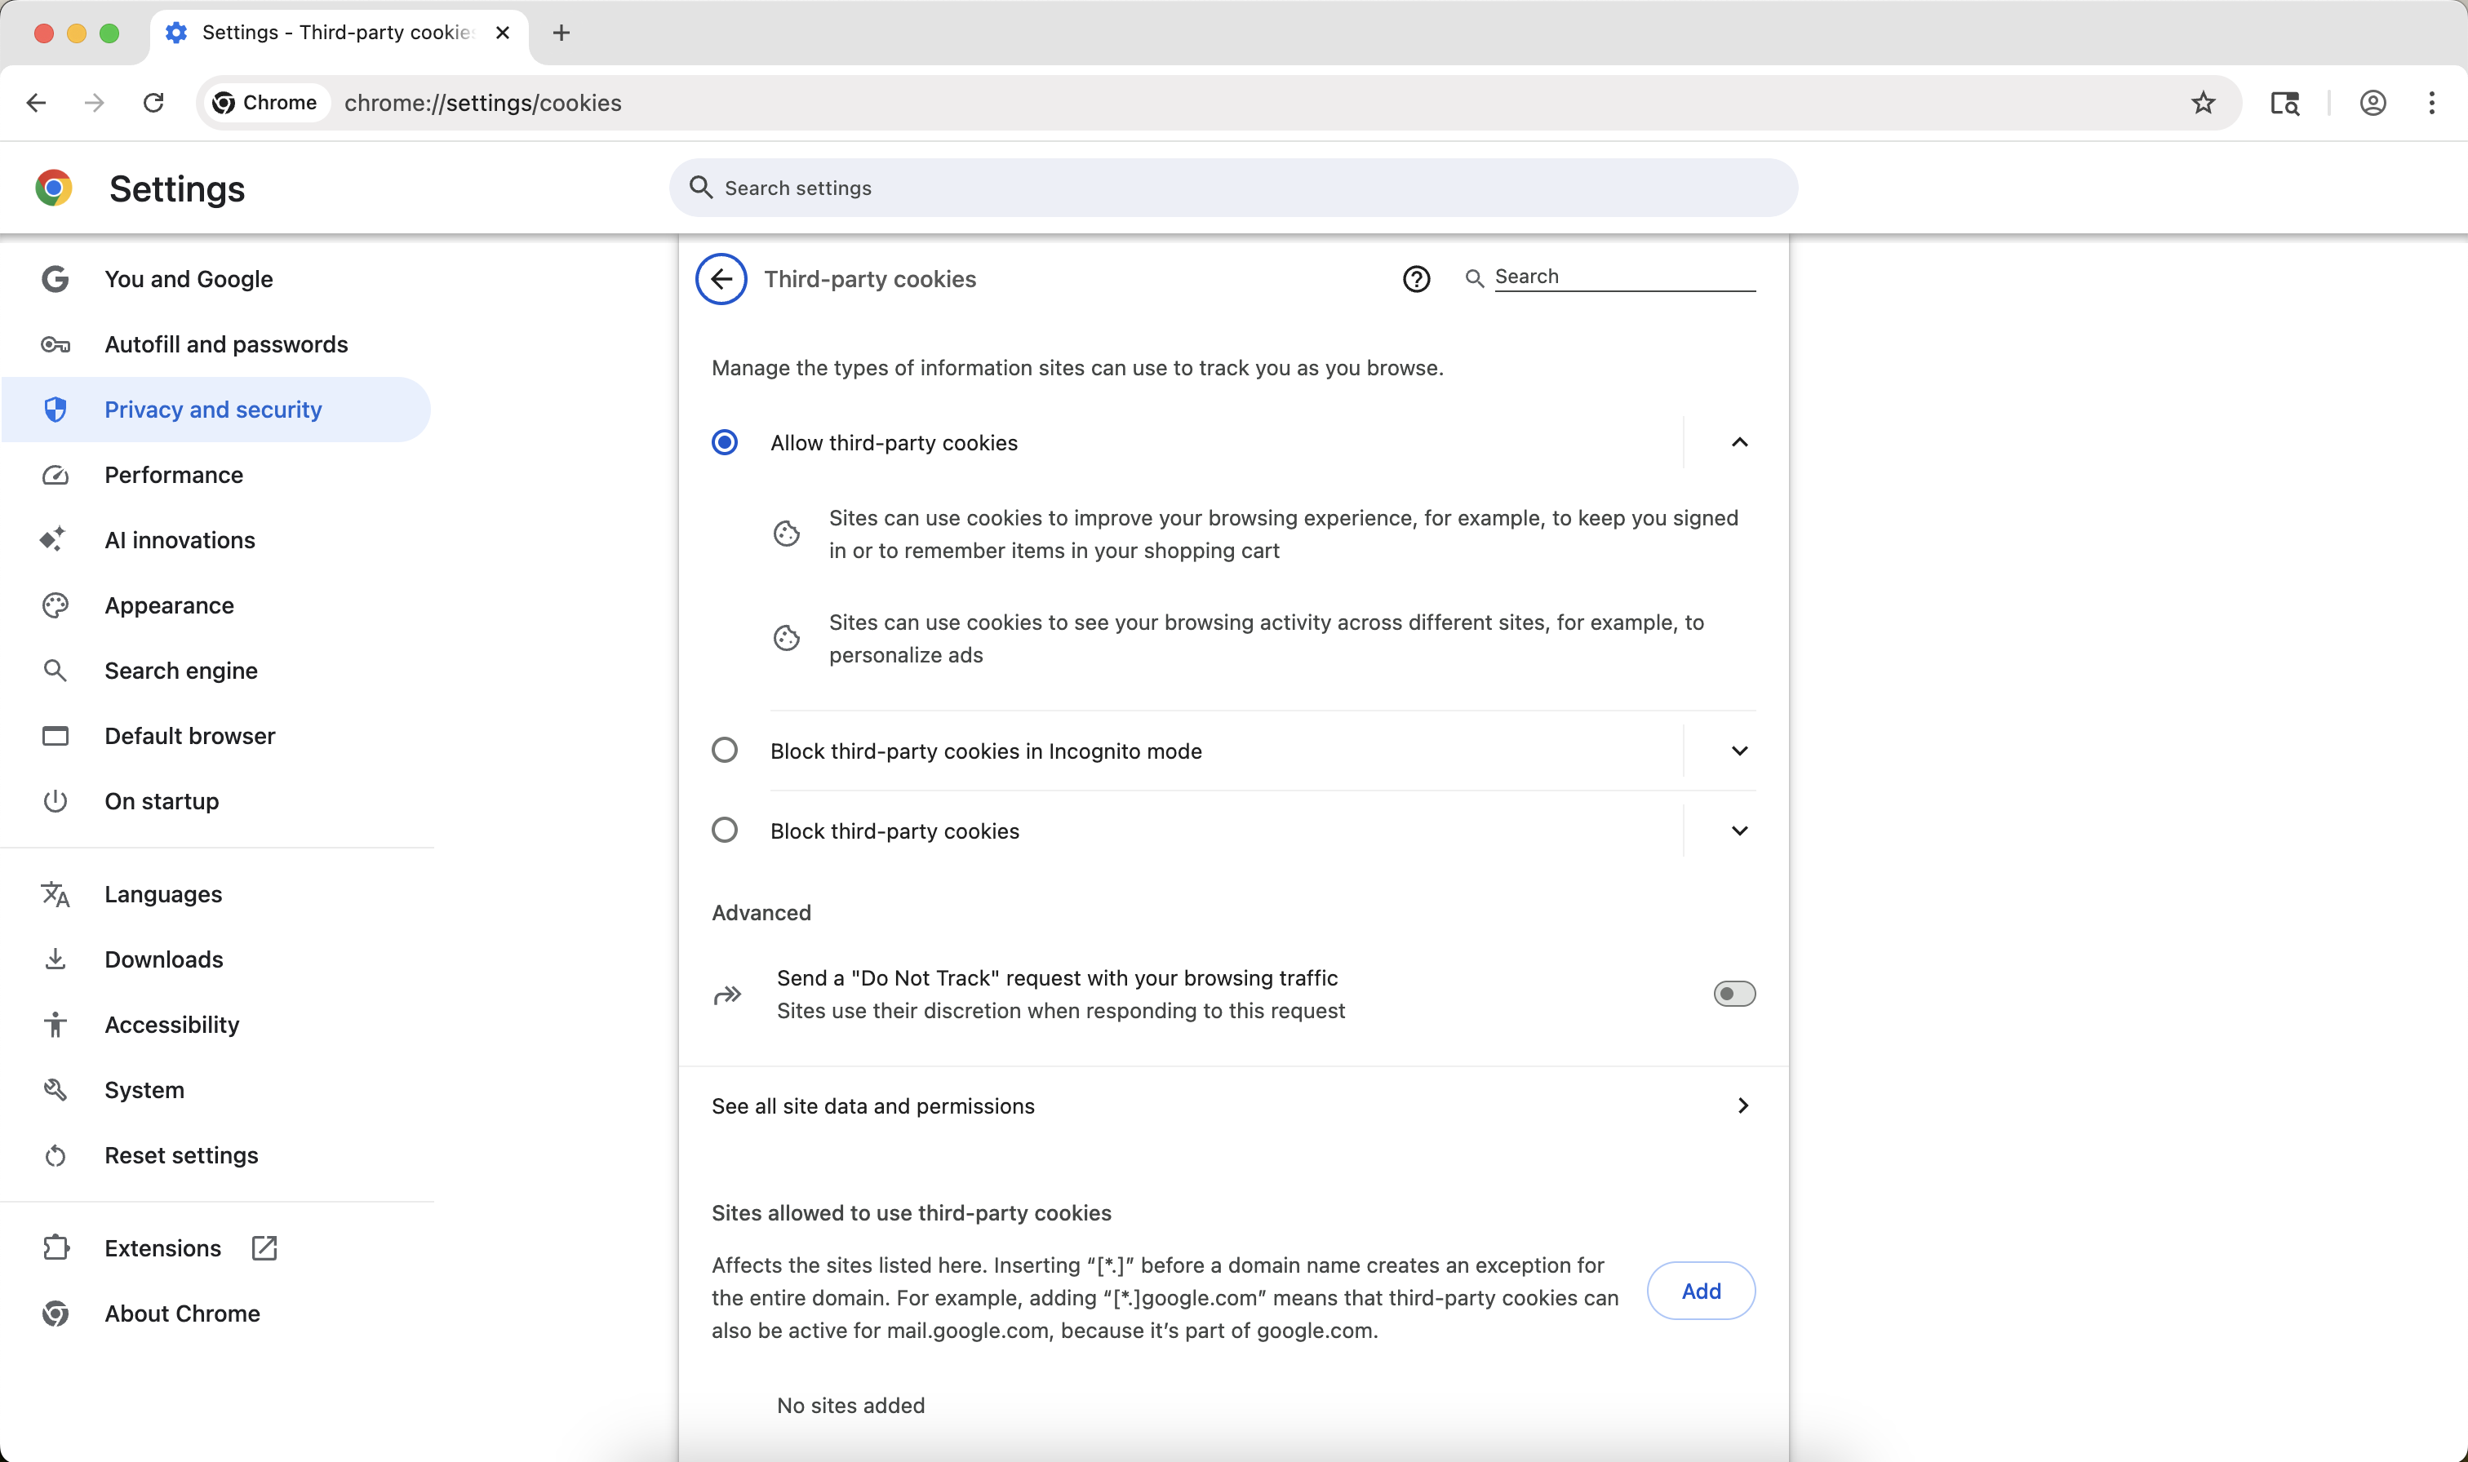The height and width of the screenshot is (1462, 2468).
Task: Select Block third-party cookies in Incognito mode
Action: point(724,751)
